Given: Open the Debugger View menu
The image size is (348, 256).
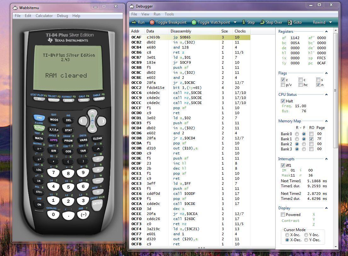Looking at the screenshot, I should (x=145, y=14).
